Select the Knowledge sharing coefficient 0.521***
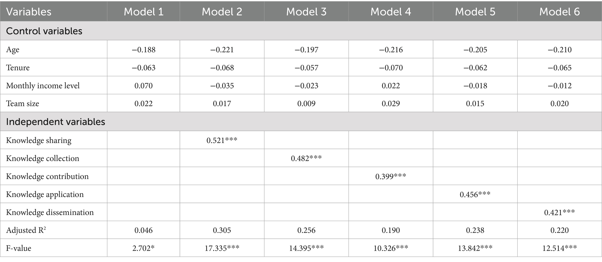The height and width of the screenshot is (262, 602). tap(222, 140)
